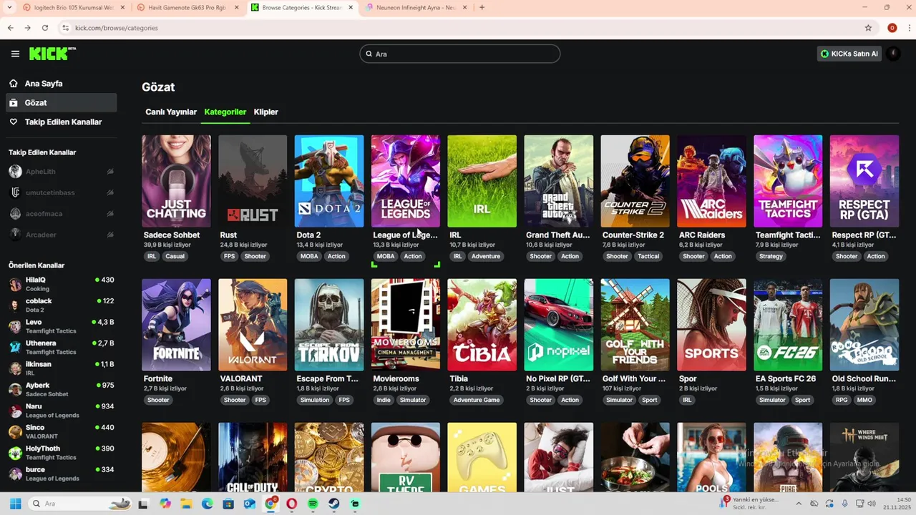Open a new browser tab with plus
This screenshot has height=515, width=916.
[x=482, y=8]
